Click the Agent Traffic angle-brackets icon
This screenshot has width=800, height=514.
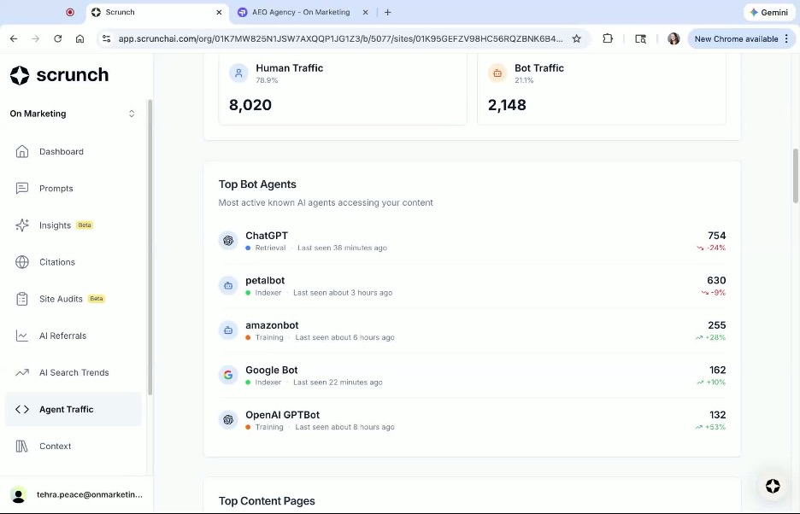(23, 409)
